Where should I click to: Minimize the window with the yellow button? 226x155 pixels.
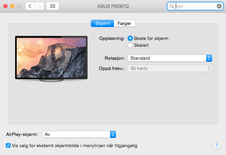(x=12, y=6)
